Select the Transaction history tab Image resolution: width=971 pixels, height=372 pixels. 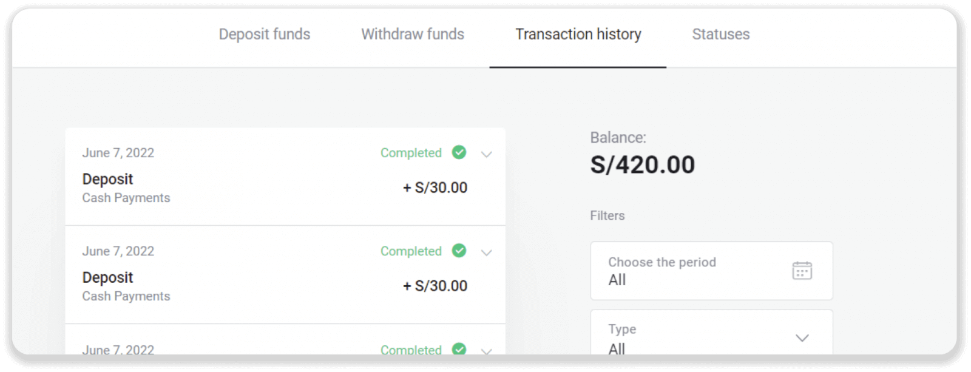578,35
